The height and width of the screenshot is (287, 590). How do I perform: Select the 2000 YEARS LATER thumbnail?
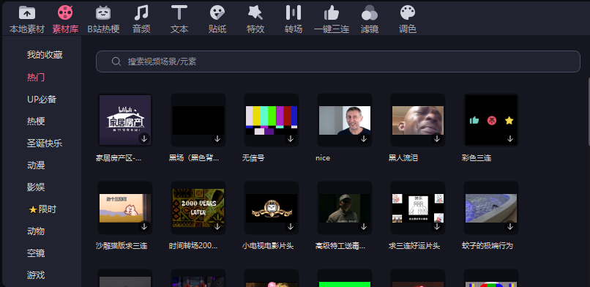(198, 208)
